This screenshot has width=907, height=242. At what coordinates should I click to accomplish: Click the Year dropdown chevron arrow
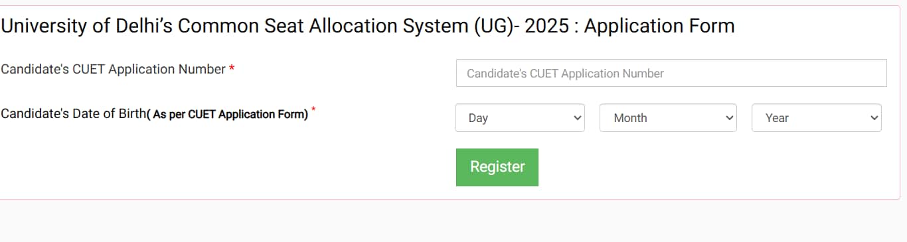pos(872,118)
